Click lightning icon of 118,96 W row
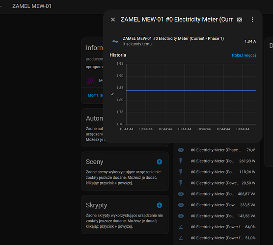273x245 pixels. (x=181, y=172)
